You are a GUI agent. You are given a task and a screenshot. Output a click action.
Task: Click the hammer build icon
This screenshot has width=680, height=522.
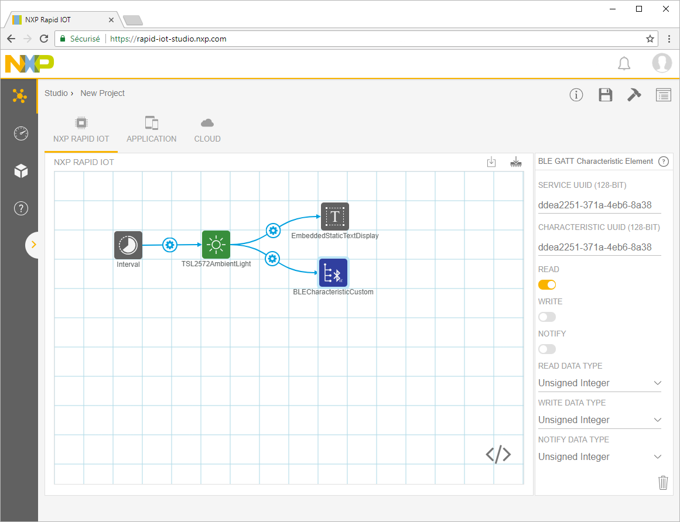(x=634, y=95)
